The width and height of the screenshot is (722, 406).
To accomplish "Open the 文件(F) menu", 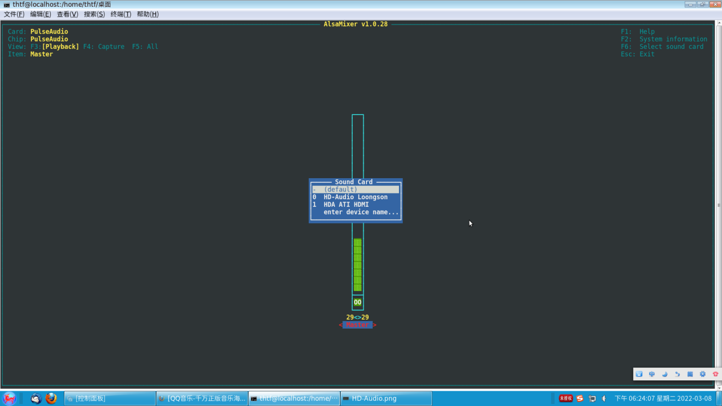I will point(14,14).
